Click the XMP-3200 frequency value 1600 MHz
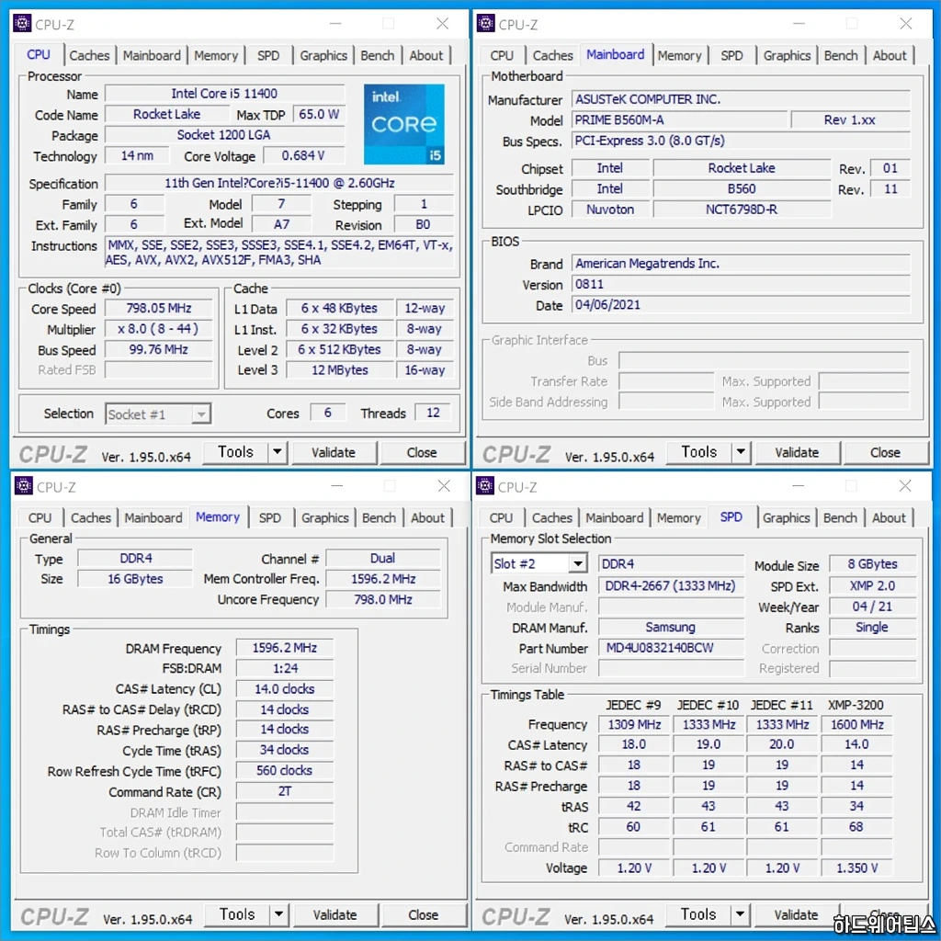The image size is (941, 941). [857, 725]
